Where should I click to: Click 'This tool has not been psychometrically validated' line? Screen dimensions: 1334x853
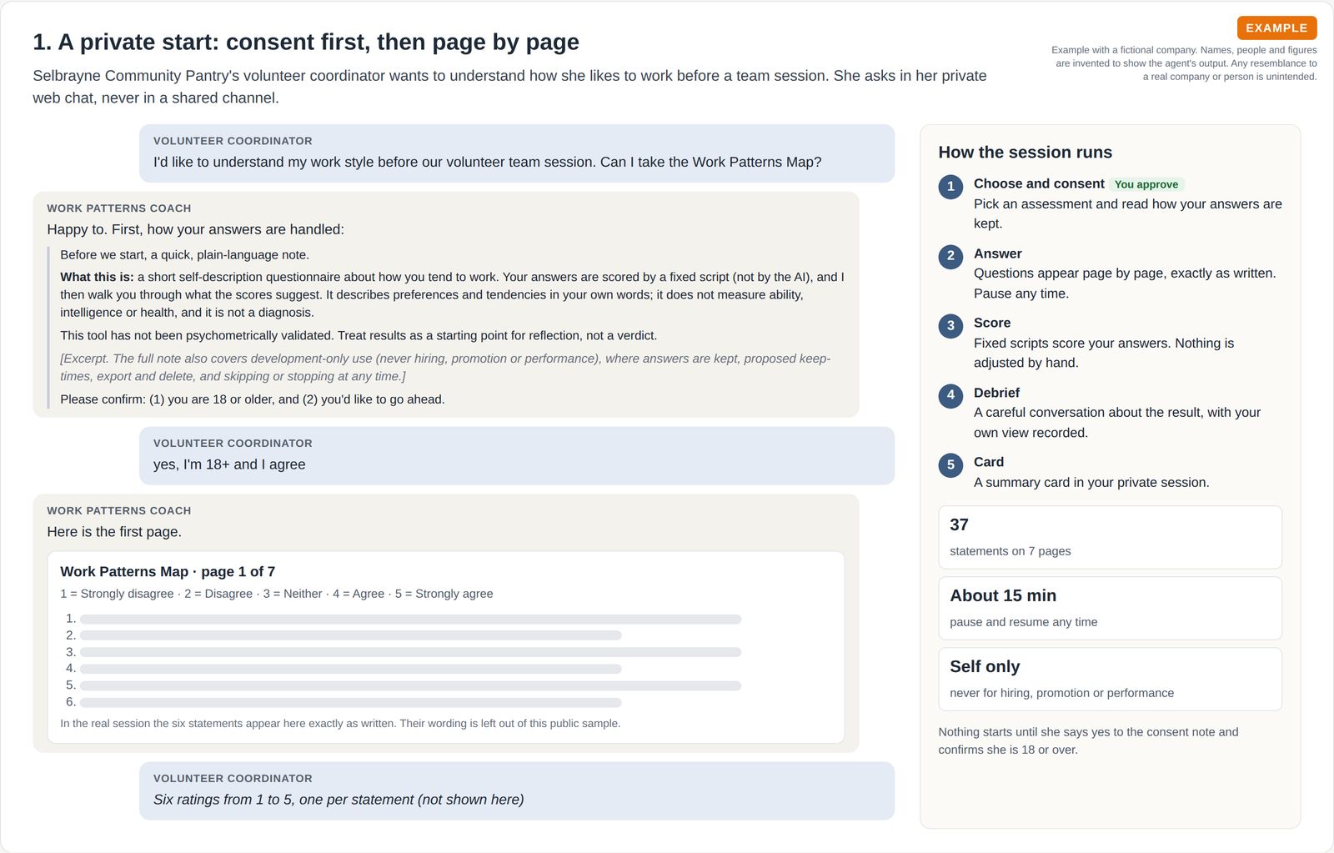pyautogui.click(x=359, y=335)
